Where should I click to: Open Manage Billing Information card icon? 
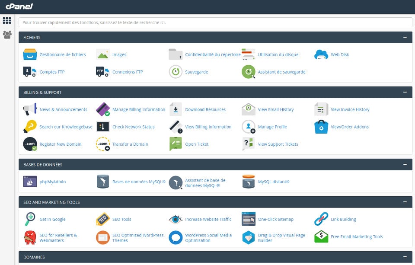pyautogui.click(x=103, y=109)
